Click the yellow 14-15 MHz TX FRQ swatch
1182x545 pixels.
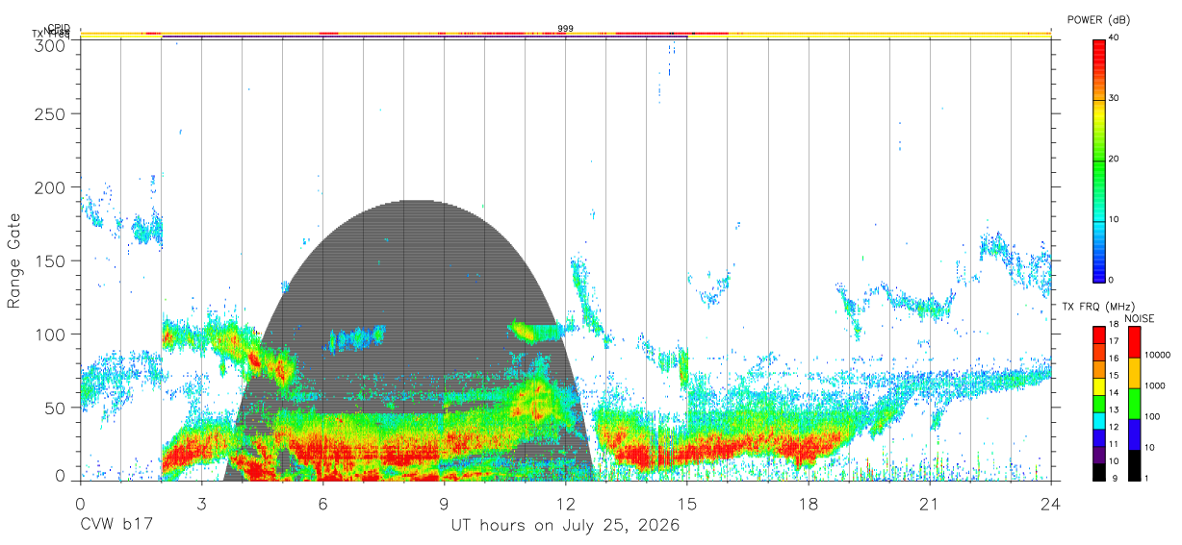(1099, 385)
